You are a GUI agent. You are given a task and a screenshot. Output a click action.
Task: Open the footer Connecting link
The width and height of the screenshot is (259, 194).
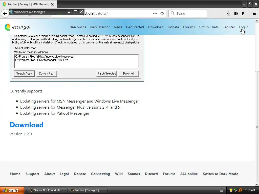(100, 174)
